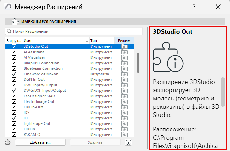Screen dimensions: 230x151
Task: Click folder mode icon for IDS
Action: tap(124, 112)
